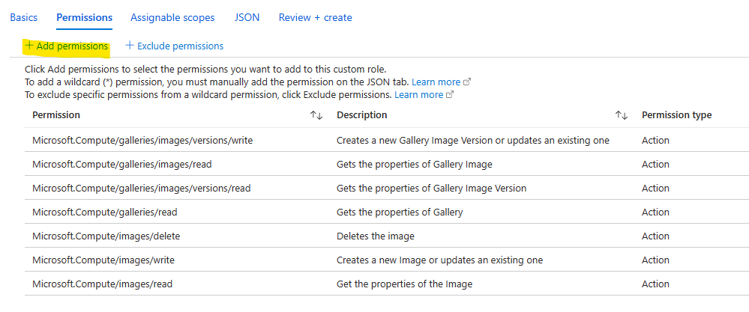Click 'Creates a new Image or updates' description

(439, 260)
